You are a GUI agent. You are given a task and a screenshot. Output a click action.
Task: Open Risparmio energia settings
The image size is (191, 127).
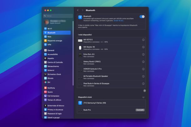57,41
